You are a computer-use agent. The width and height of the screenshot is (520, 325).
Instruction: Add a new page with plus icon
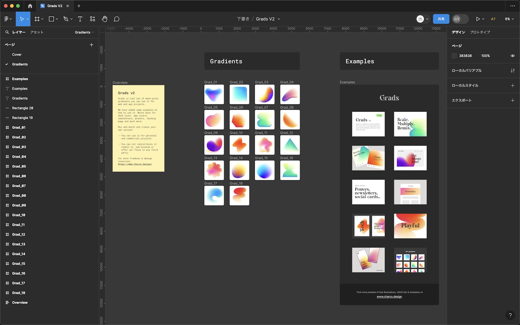tap(92, 45)
